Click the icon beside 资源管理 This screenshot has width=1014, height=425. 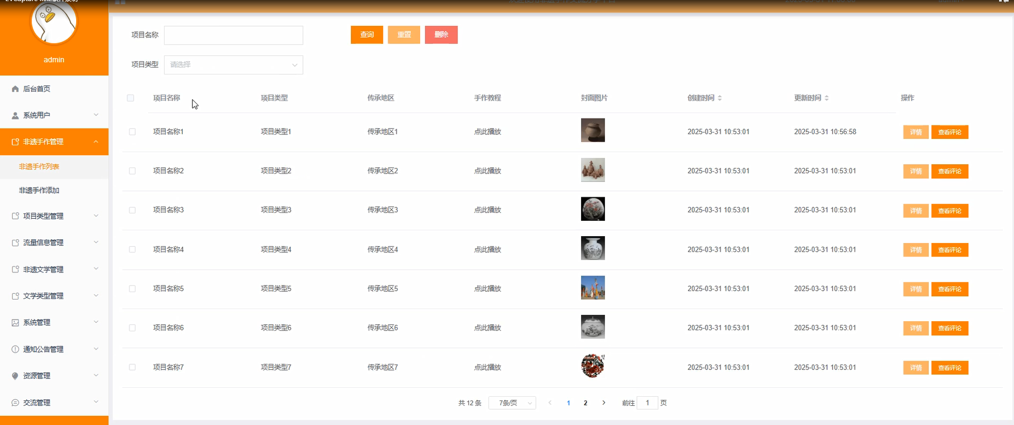pos(15,376)
